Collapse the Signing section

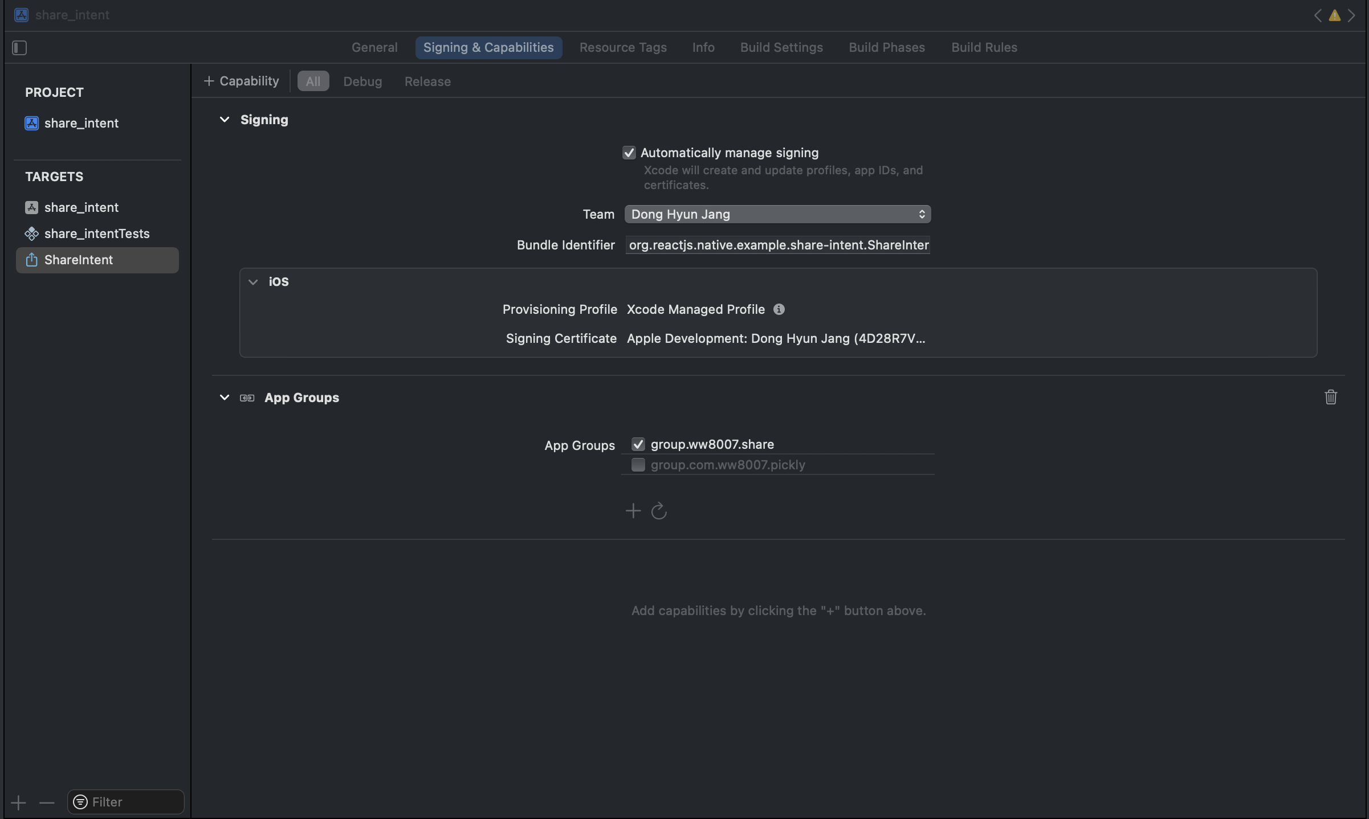pos(225,120)
